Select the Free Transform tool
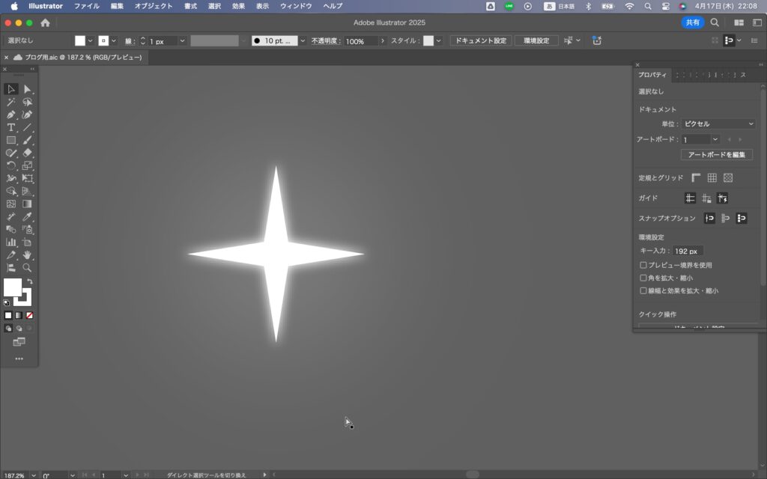Screen dimensions: 767x479 [28, 178]
